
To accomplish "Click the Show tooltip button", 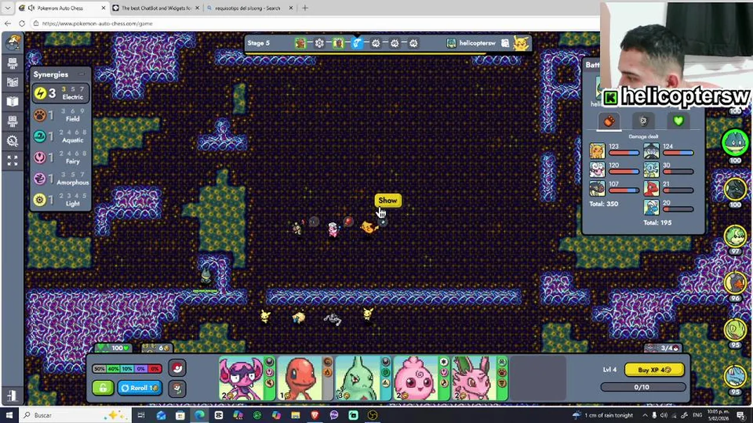I will coord(388,200).
